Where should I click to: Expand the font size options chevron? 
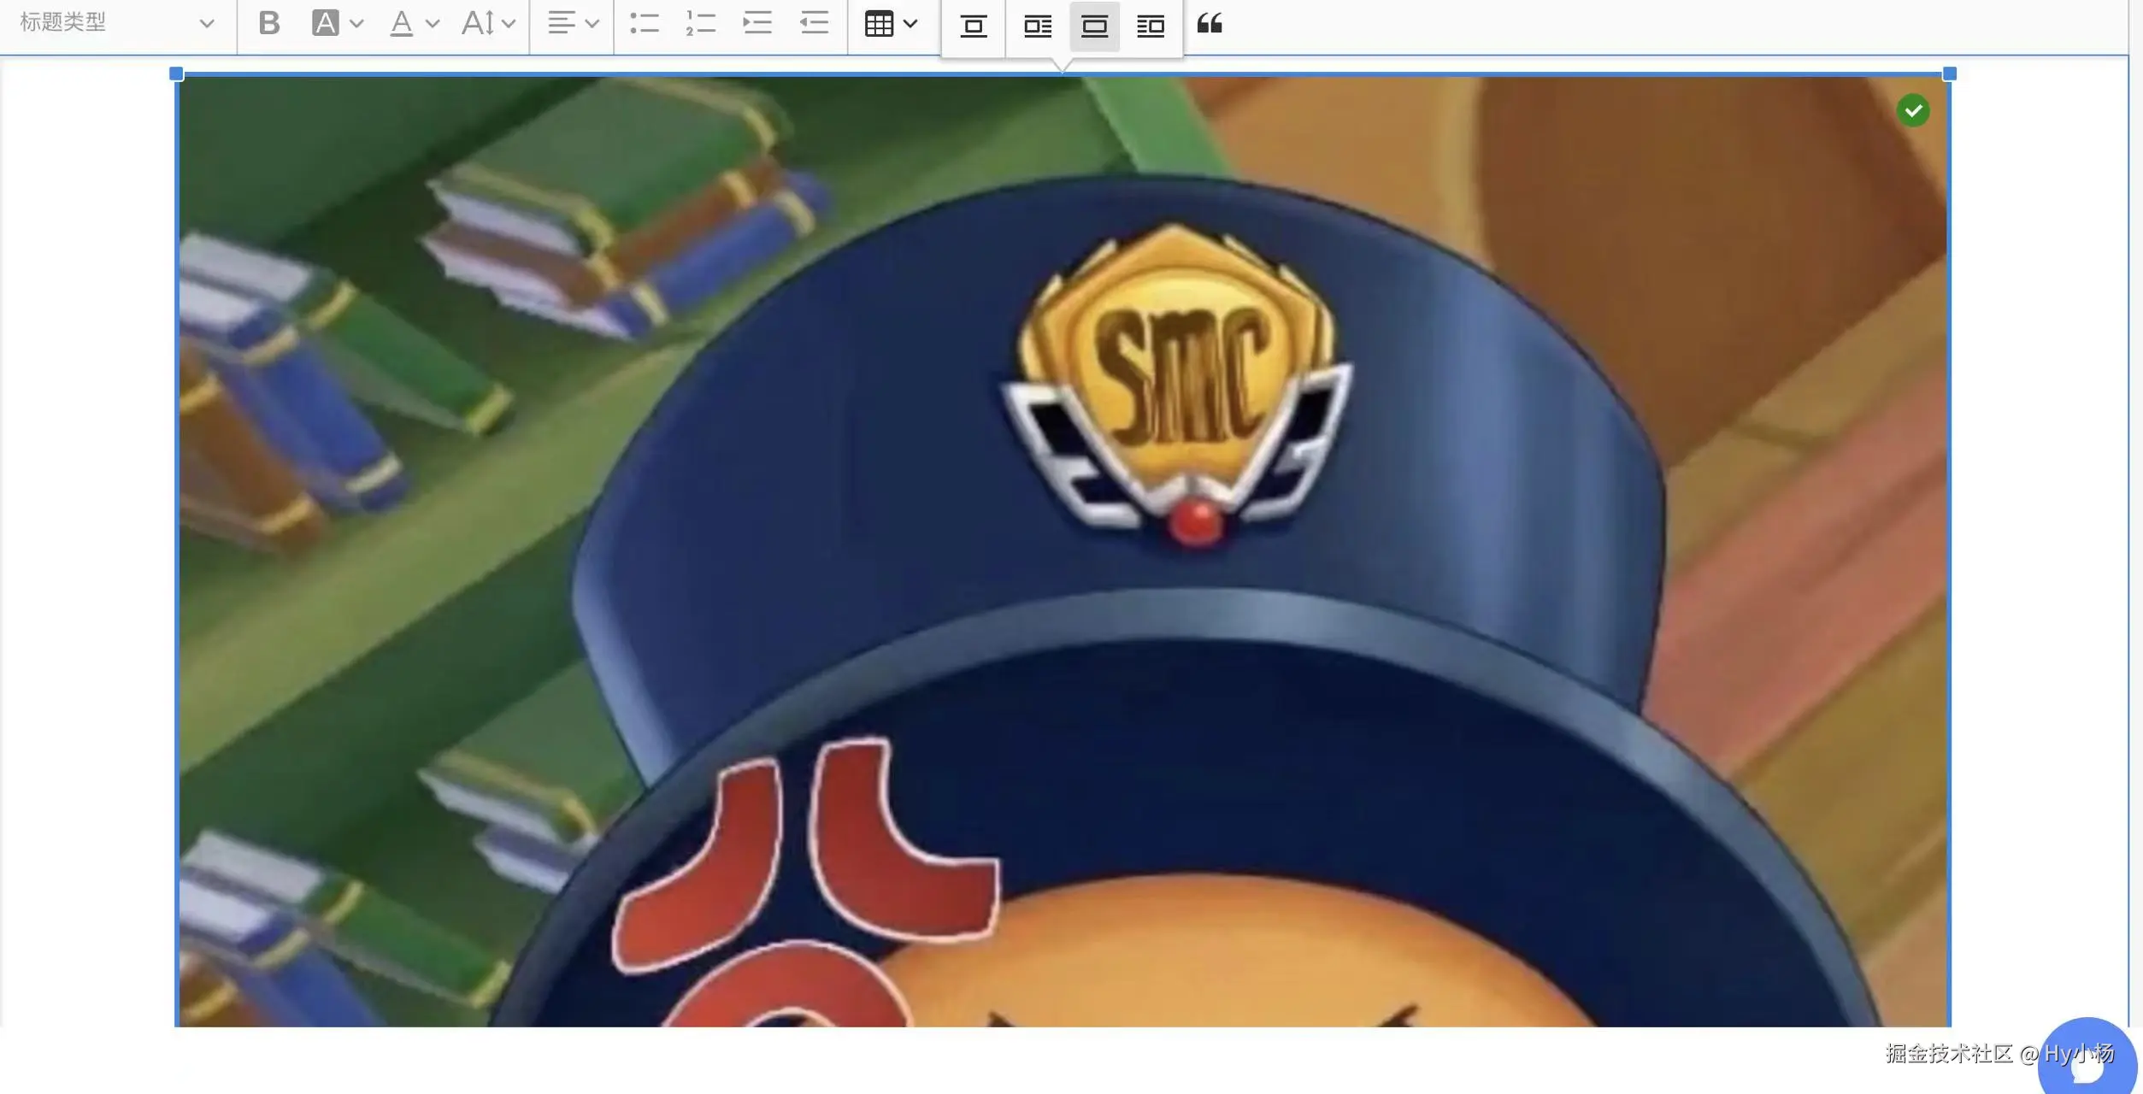pyautogui.click(x=510, y=23)
